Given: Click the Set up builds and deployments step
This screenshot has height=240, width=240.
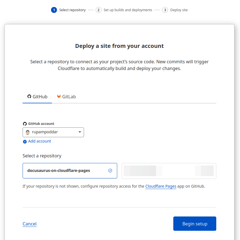Looking at the screenshot, I should point(128,10).
